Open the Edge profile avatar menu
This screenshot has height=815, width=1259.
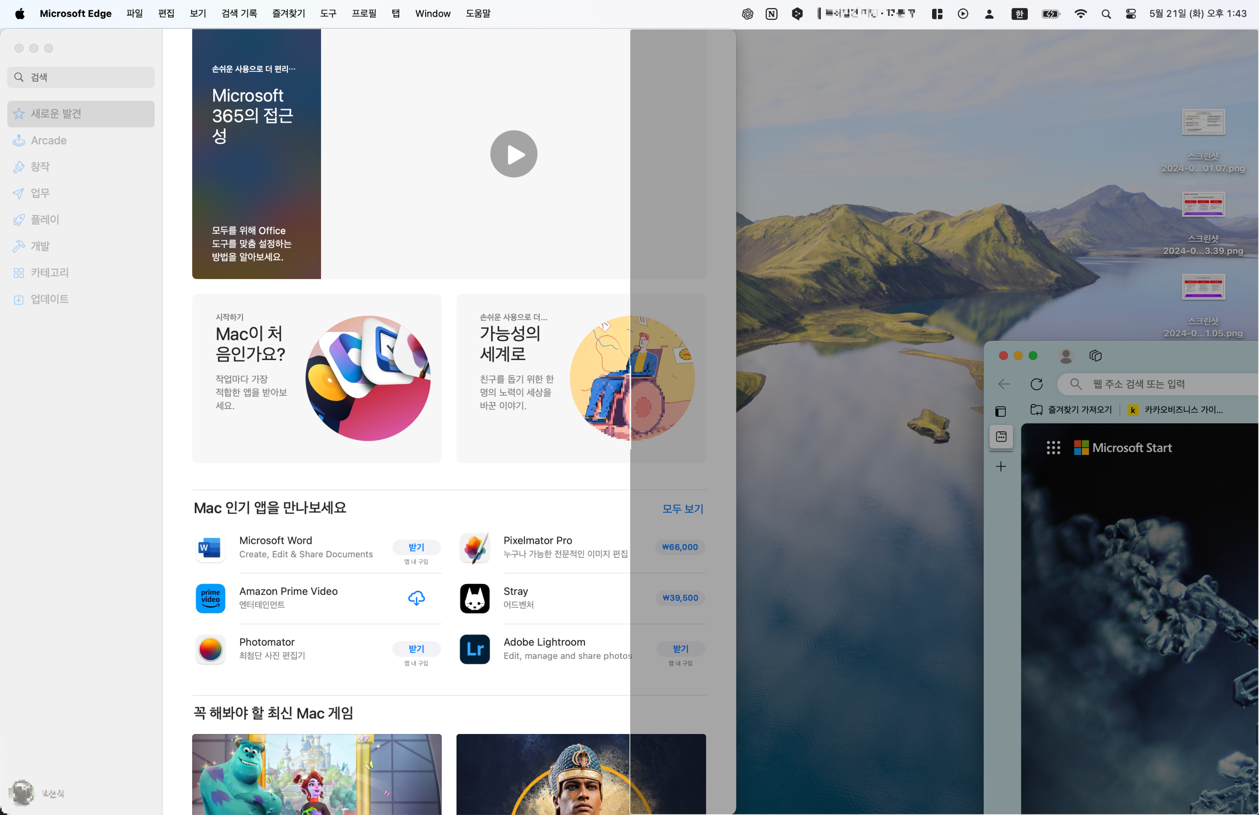(1066, 356)
